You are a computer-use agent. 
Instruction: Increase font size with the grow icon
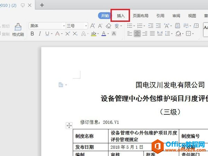point(93,26)
